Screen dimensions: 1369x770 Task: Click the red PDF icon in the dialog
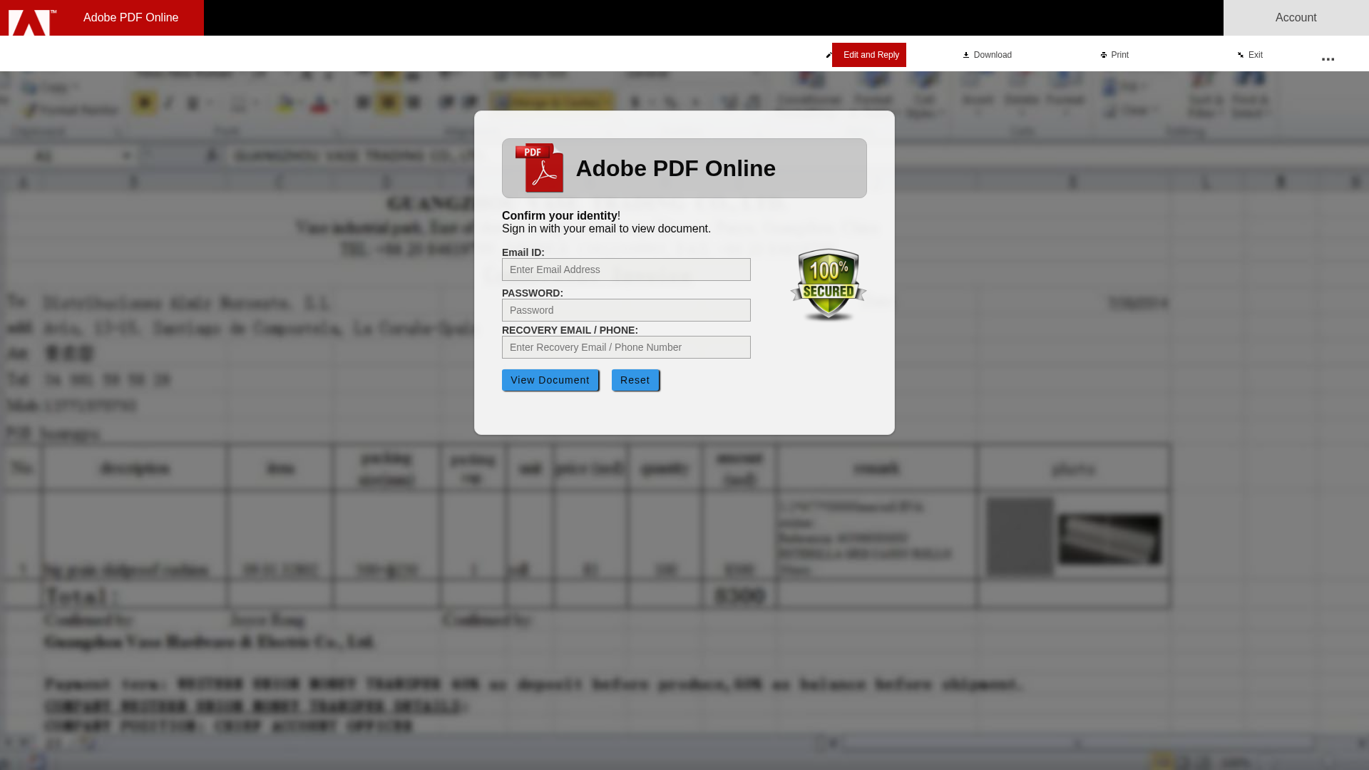pos(540,168)
